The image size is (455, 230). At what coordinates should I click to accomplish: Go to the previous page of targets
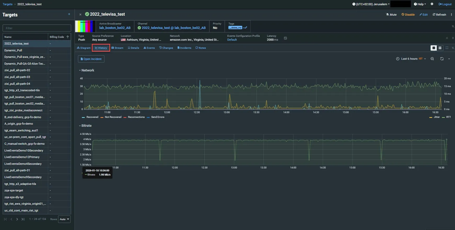click(x=12, y=219)
